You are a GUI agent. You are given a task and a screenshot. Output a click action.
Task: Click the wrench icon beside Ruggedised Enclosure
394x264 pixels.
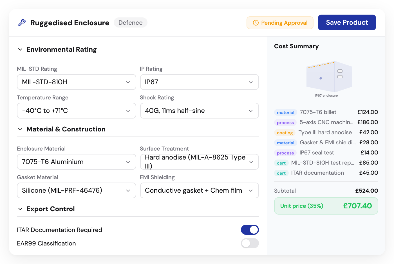point(22,22)
